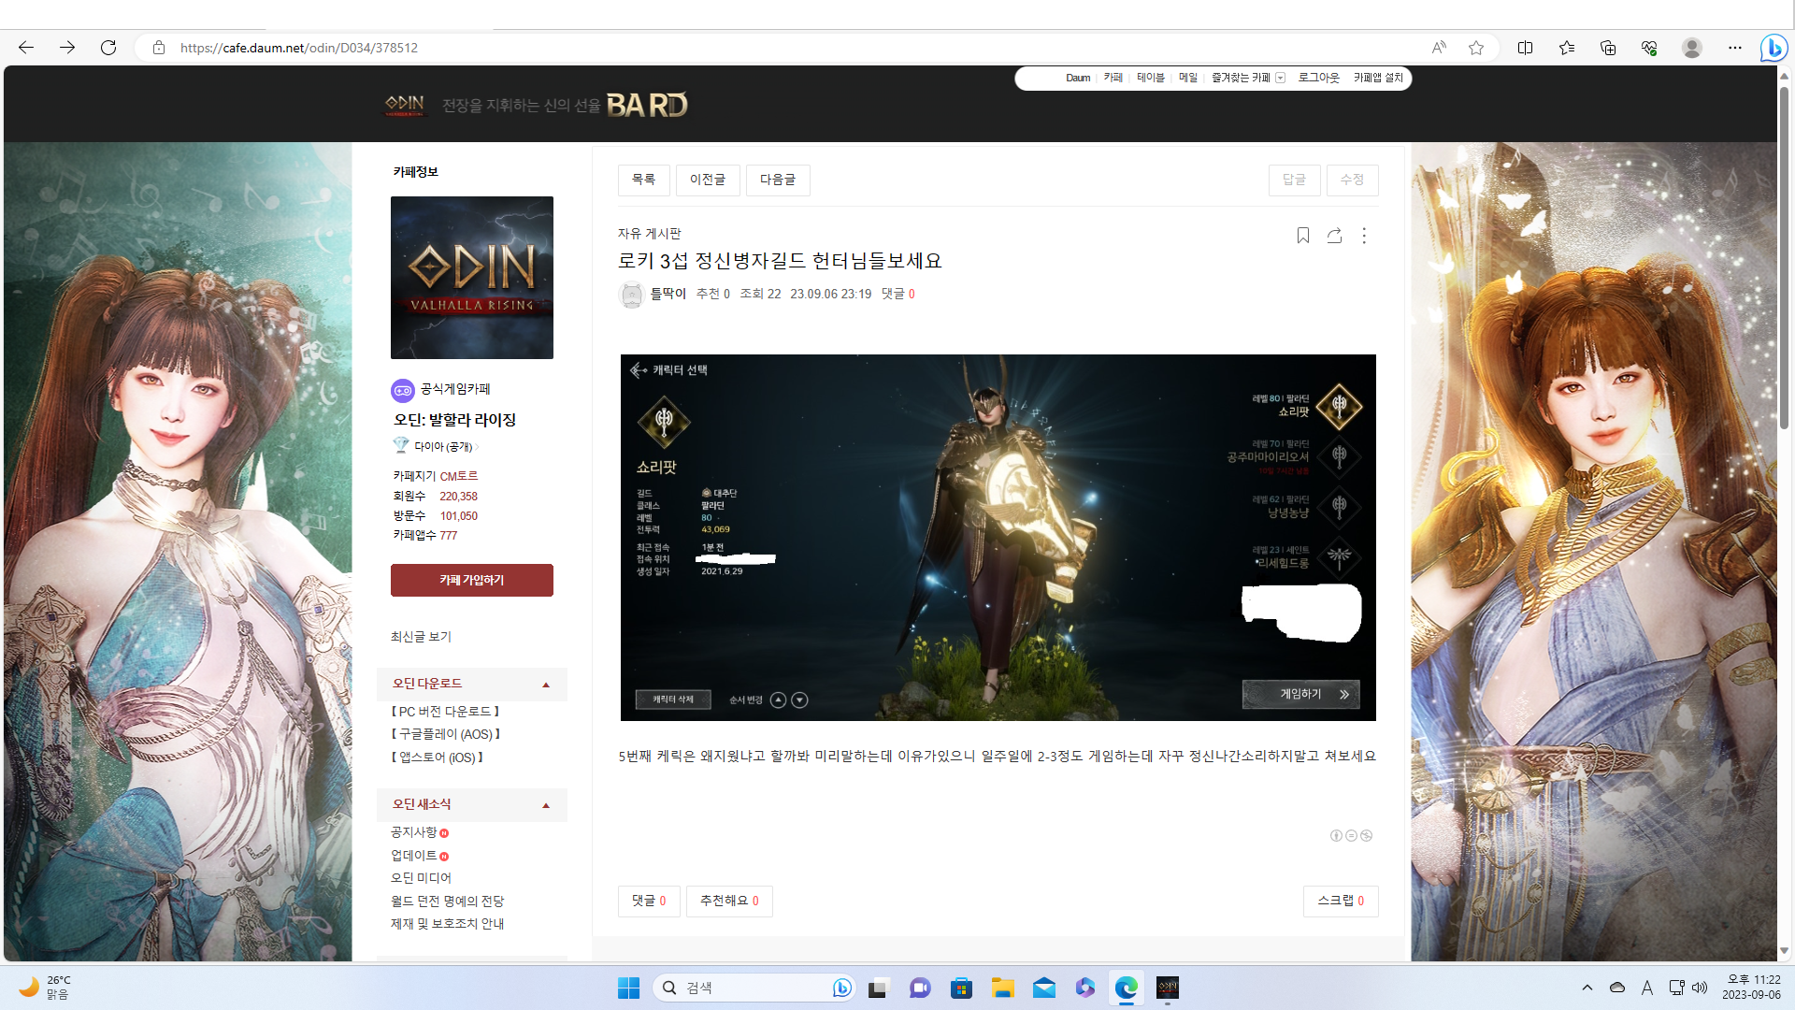Open the 앱스토어 (iOS) link
1795x1010 pixels.
click(438, 757)
